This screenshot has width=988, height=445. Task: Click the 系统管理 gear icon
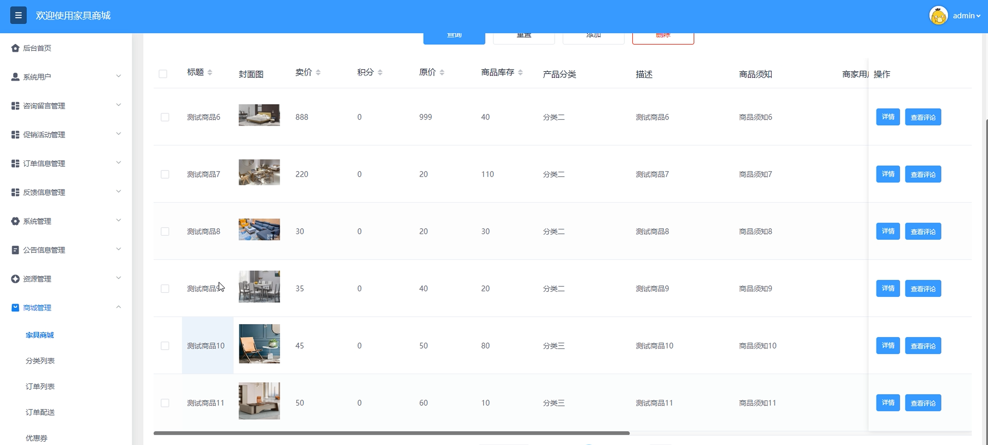[x=15, y=221]
